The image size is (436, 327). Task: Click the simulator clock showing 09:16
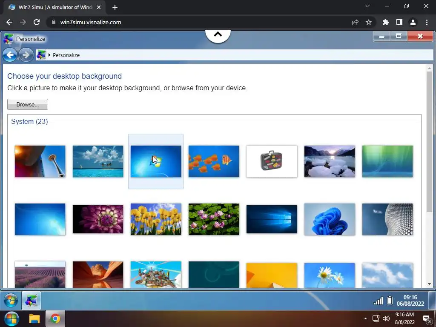[x=410, y=300]
